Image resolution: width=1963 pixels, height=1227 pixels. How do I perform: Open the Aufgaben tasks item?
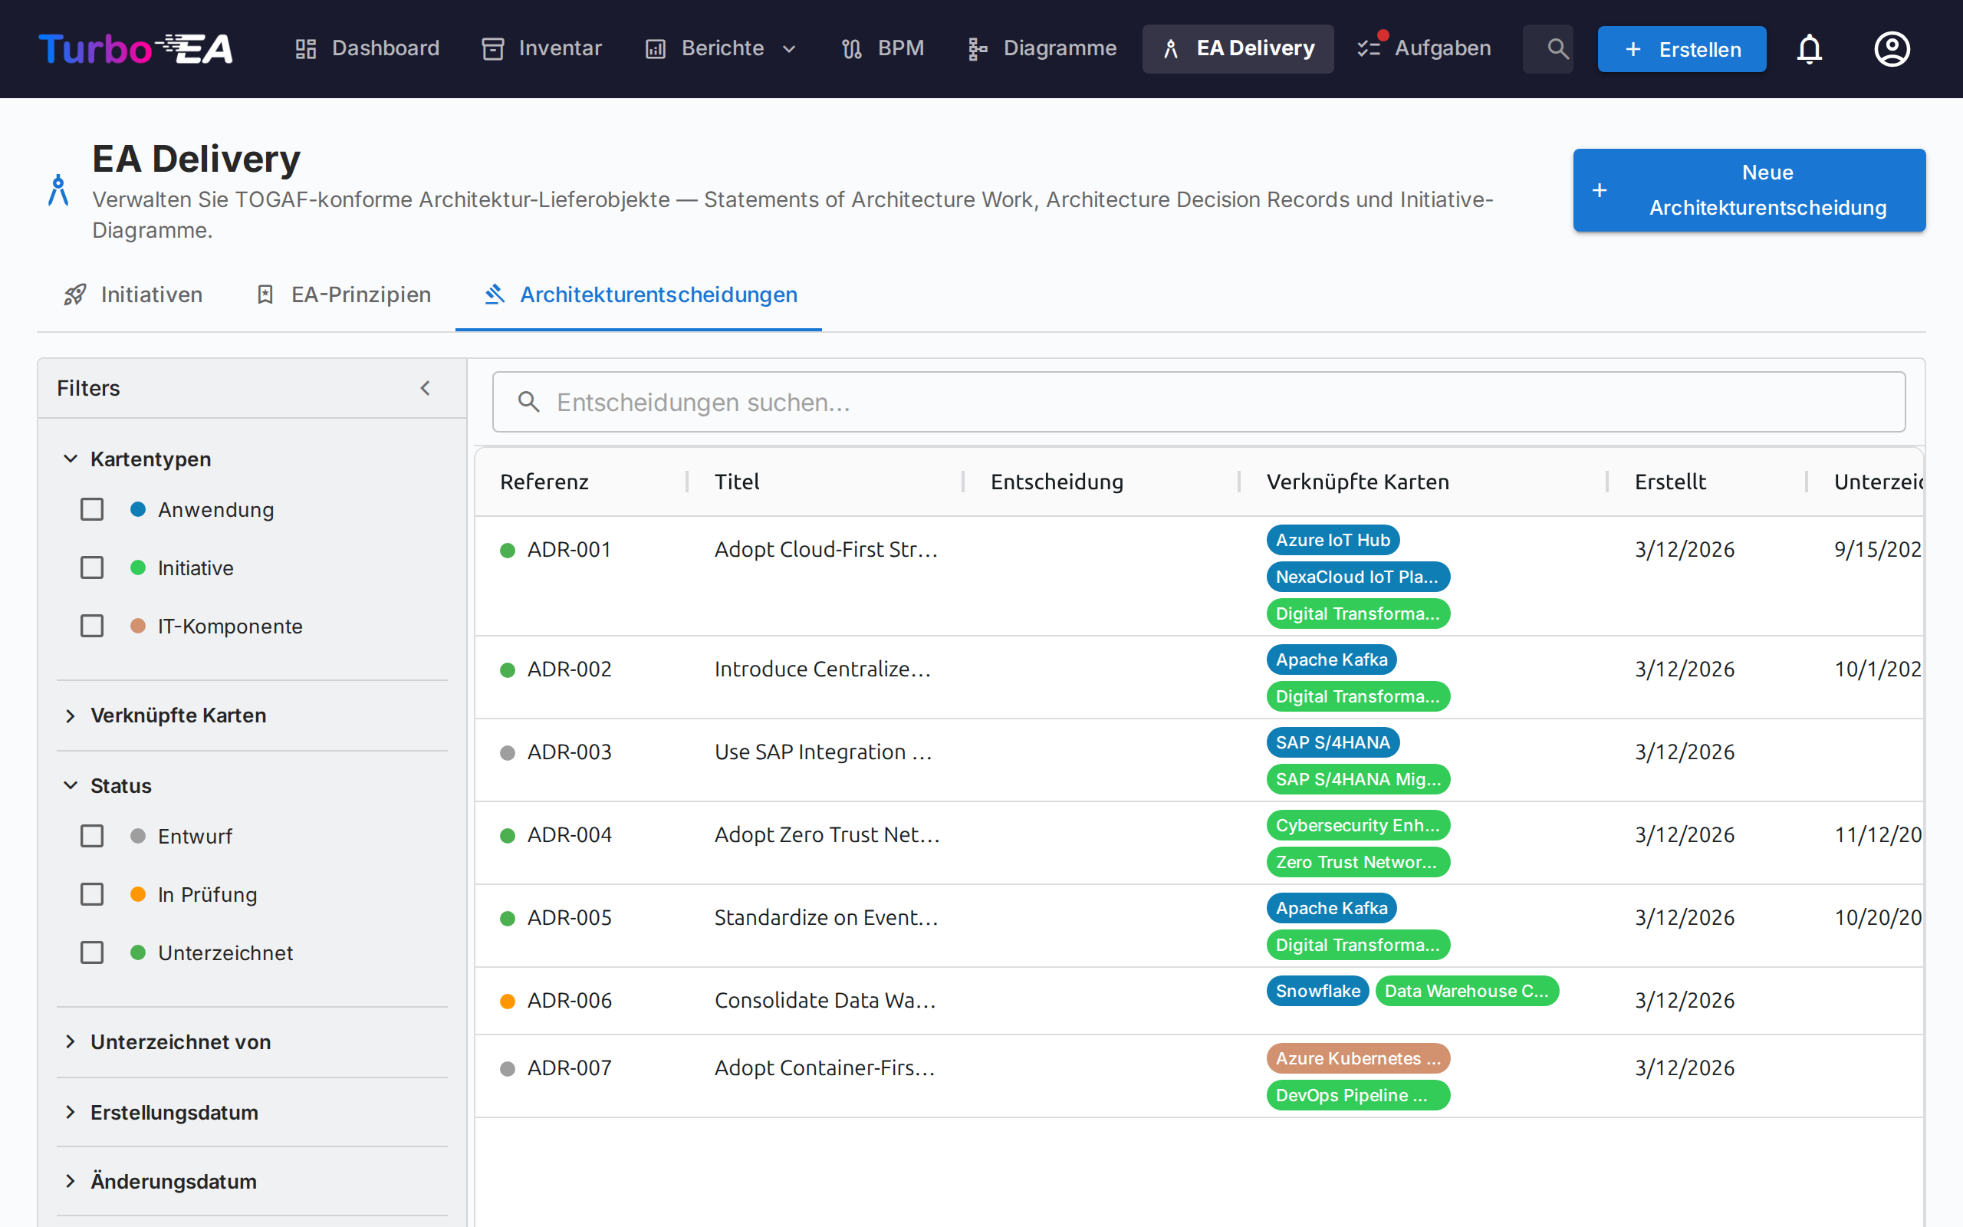pos(1425,48)
